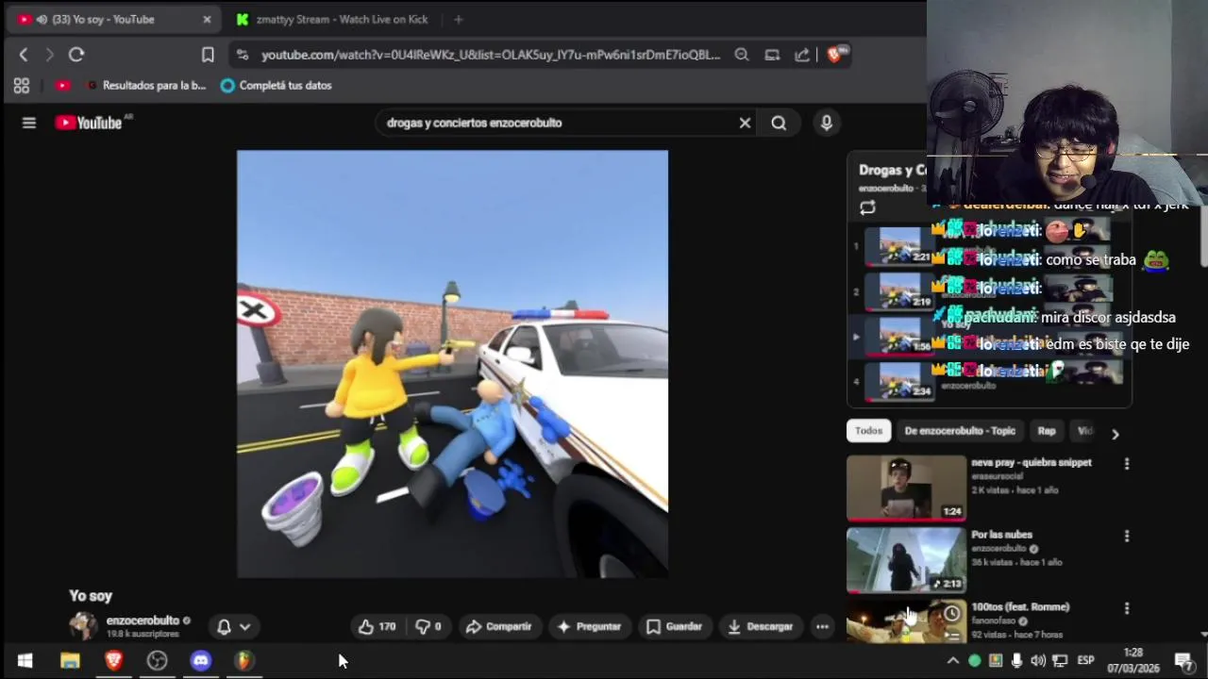Open Brave browser taskbar icon
The image size is (1208, 679).
click(113, 661)
